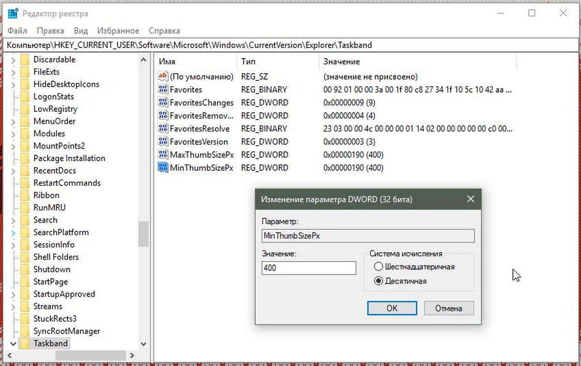The width and height of the screenshot is (581, 366).
Task: Click the RecentDocs folder icon
Action: (25, 170)
